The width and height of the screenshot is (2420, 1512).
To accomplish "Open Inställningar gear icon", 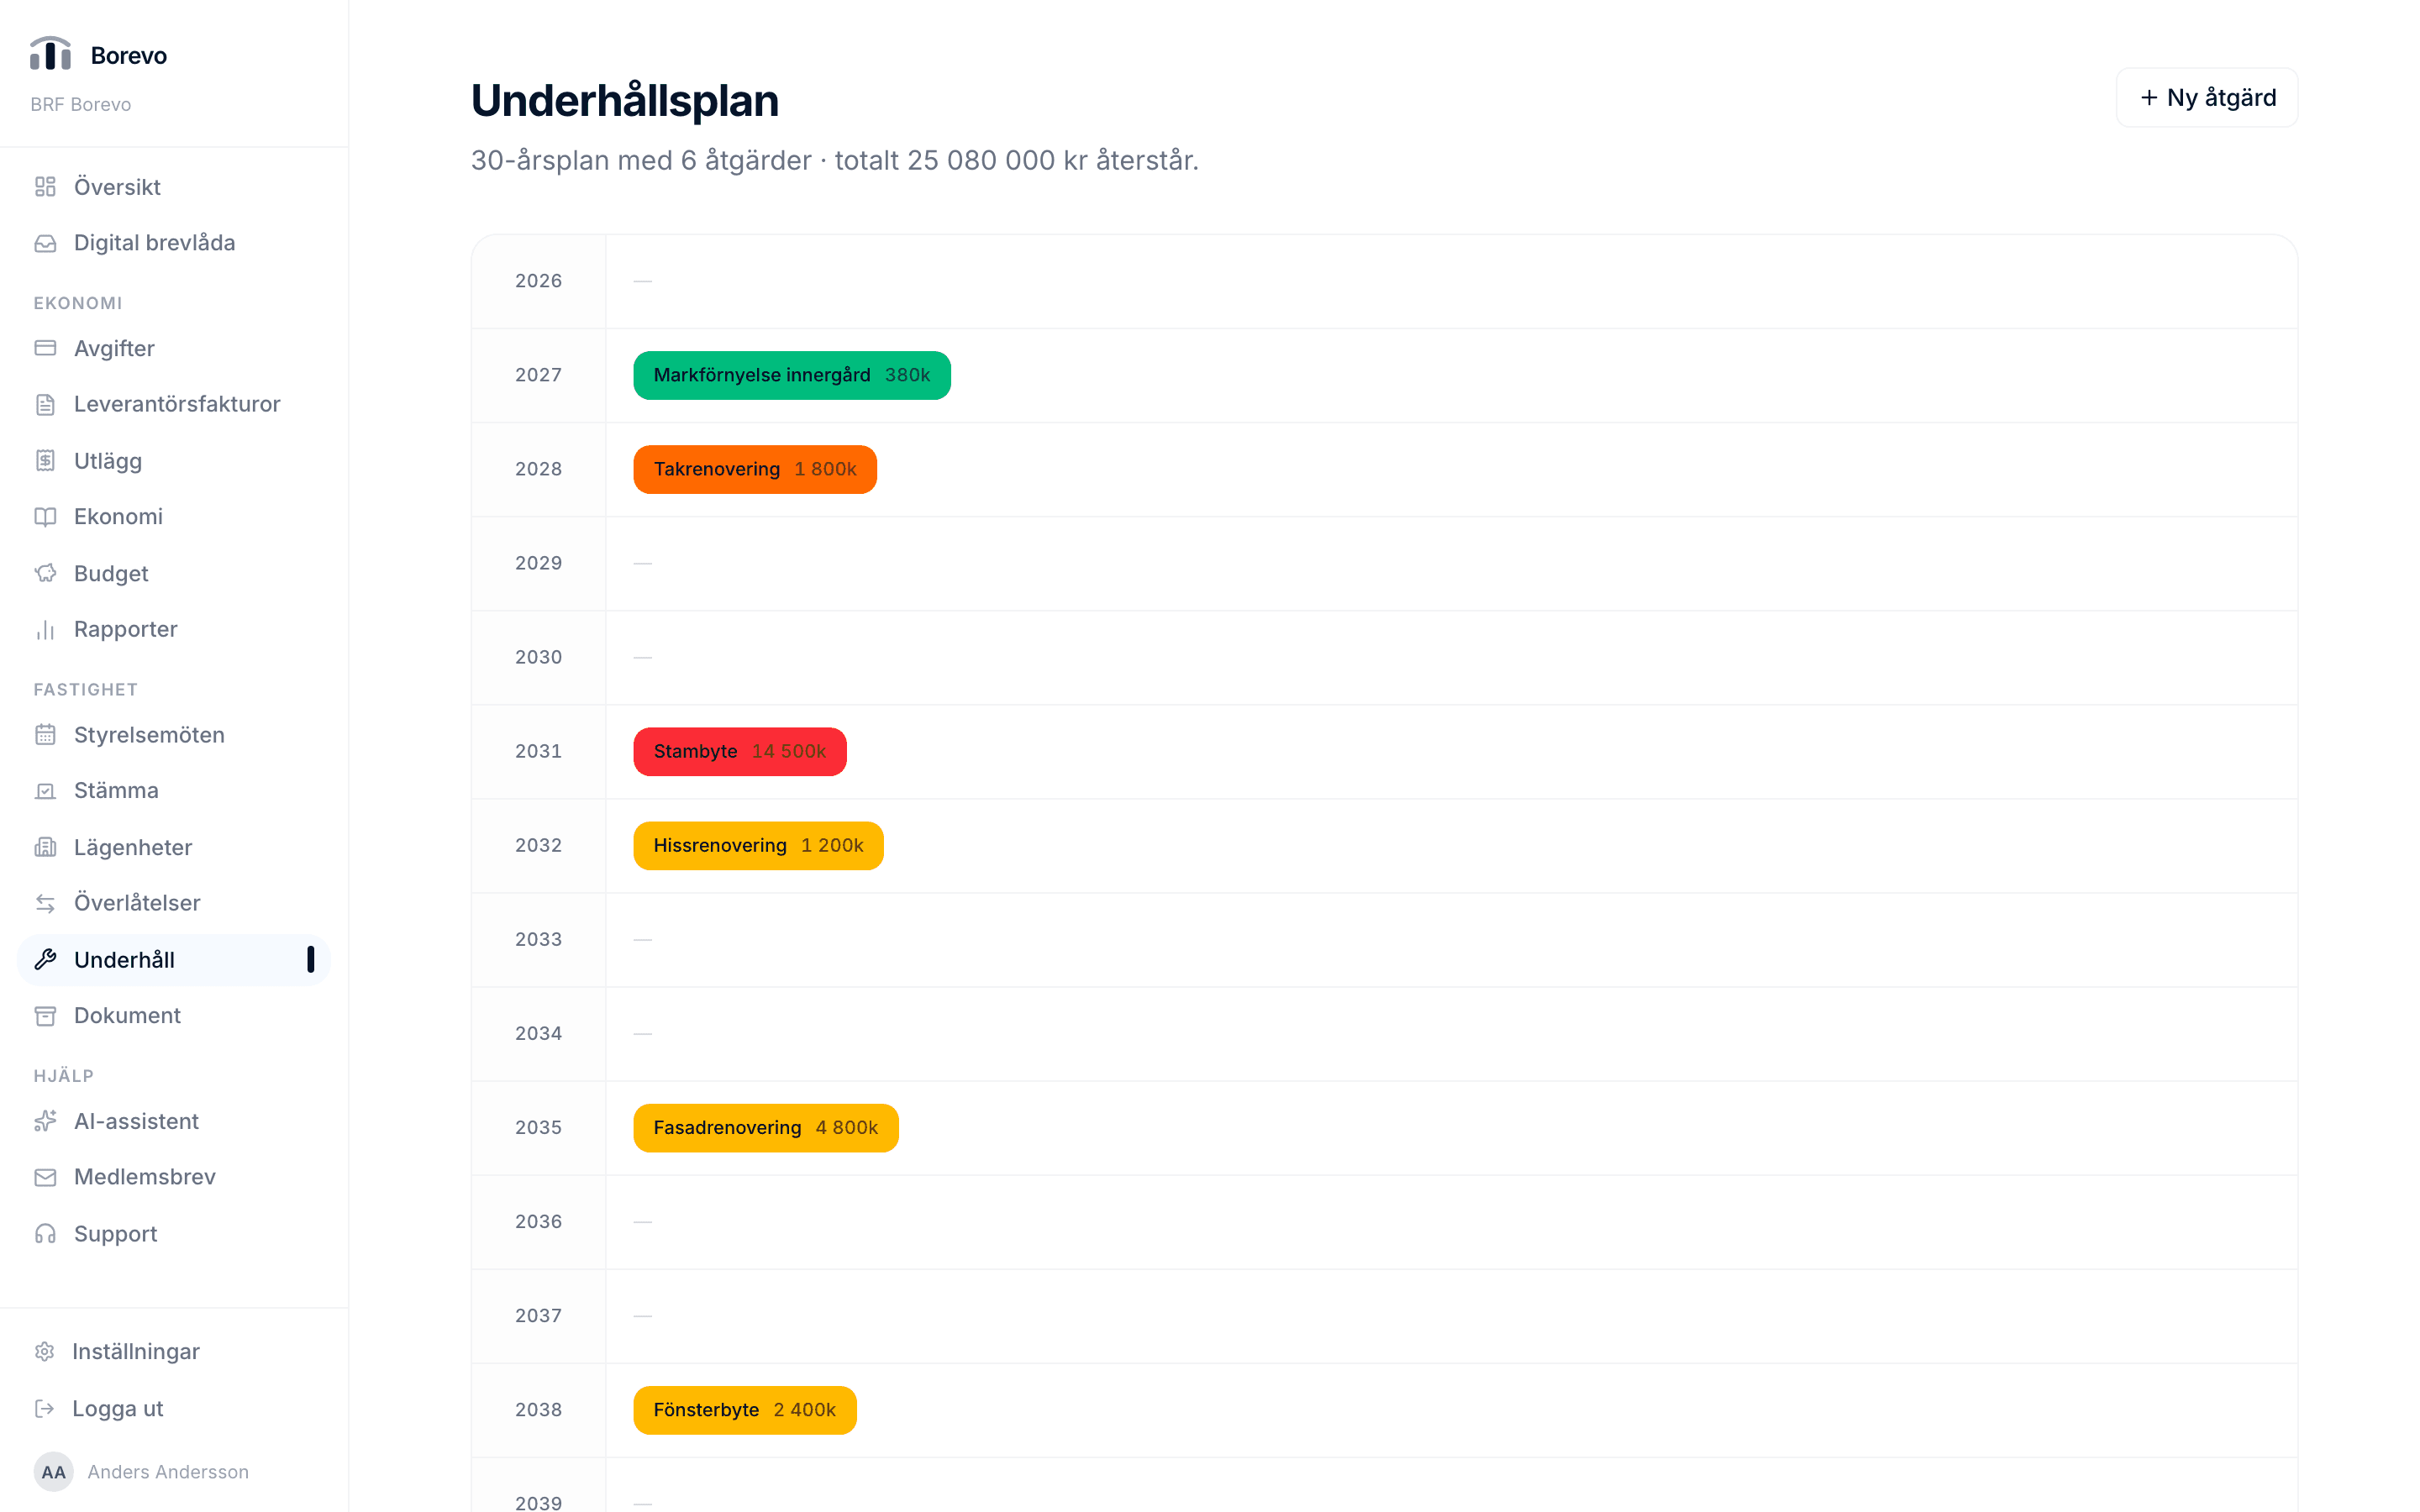I will click(44, 1352).
